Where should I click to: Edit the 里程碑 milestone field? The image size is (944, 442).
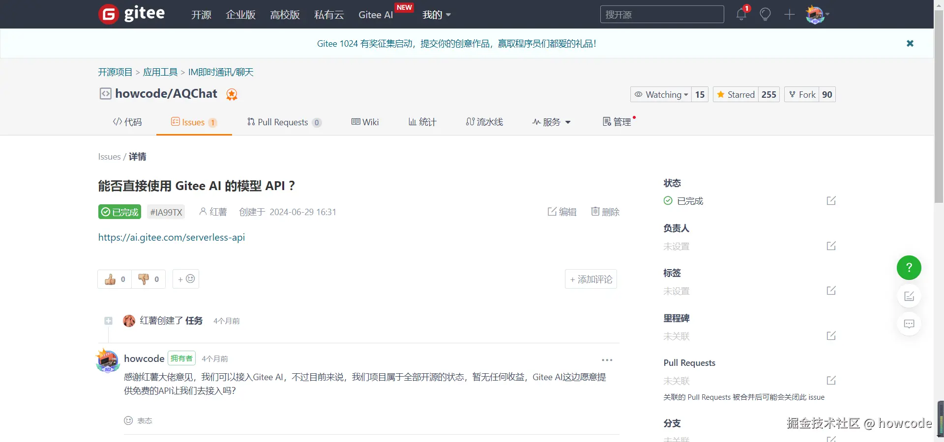831,335
